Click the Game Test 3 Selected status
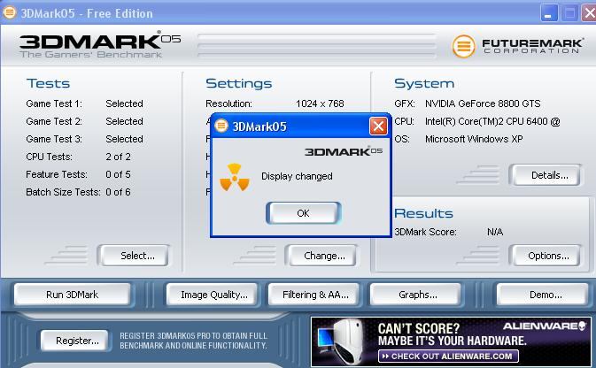 pyautogui.click(x=124, y=139)
